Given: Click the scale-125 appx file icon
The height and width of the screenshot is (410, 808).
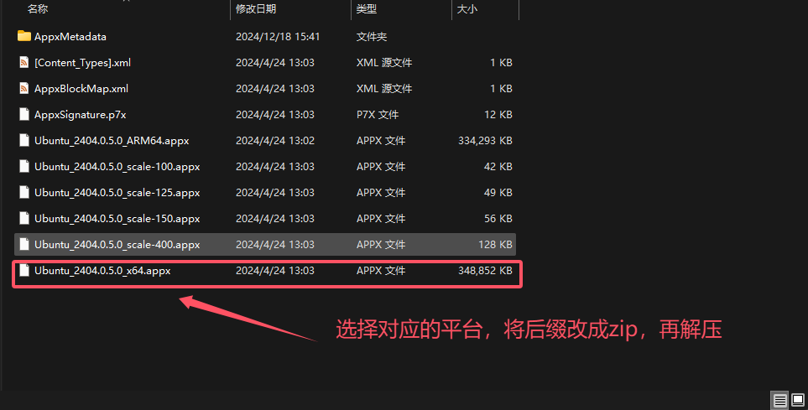Looking at the screenshot, I should (x=23, y=193).
